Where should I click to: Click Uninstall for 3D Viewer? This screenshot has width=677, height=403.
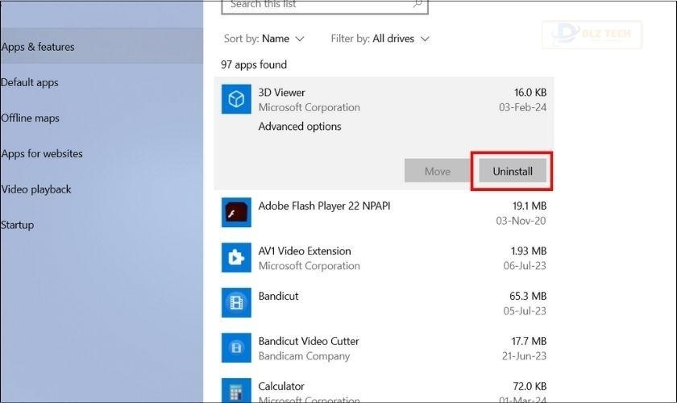tap(513, 171)
